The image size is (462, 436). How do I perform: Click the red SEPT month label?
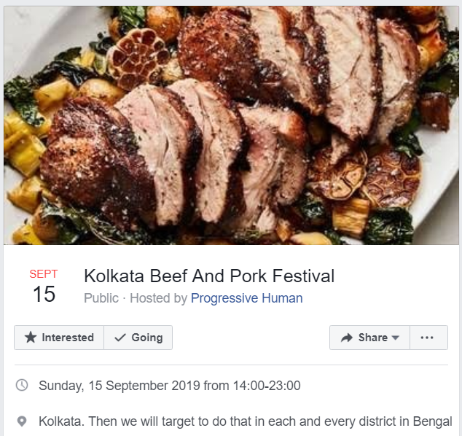coord(44,274)
